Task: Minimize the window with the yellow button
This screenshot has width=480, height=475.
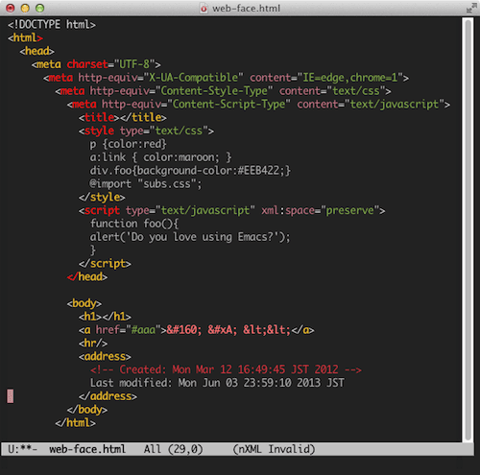Action: coord(25,9)
